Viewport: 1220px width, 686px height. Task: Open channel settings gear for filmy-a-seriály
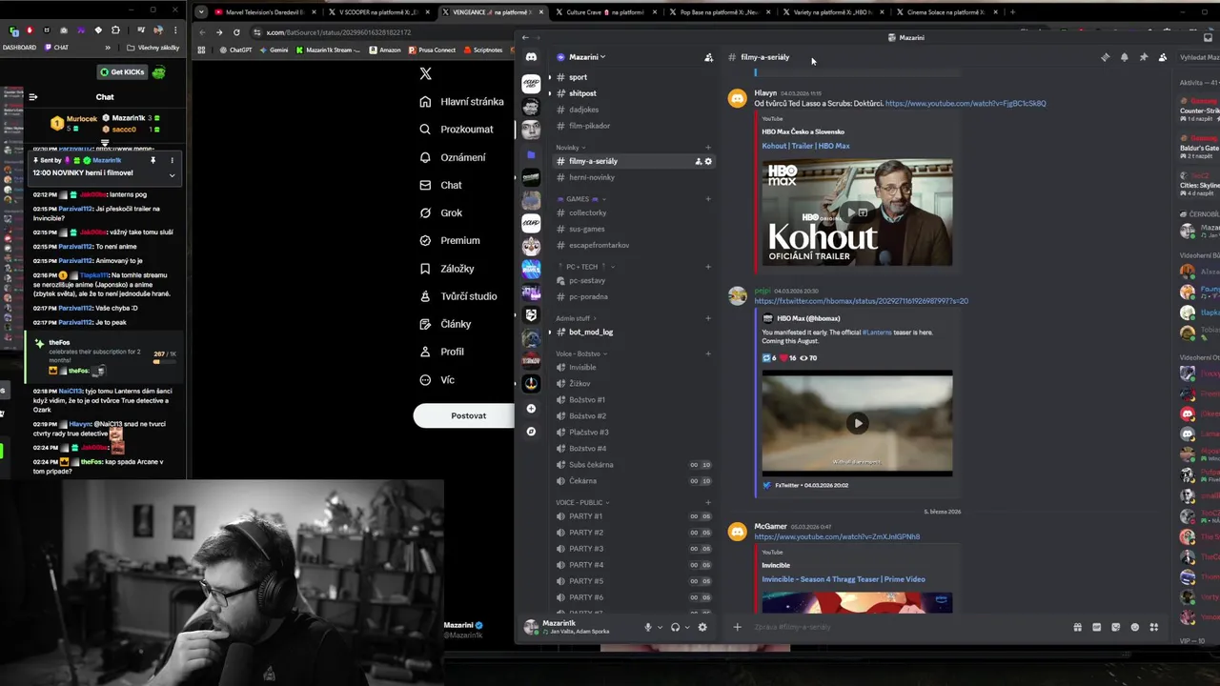(x=708, y=161)
